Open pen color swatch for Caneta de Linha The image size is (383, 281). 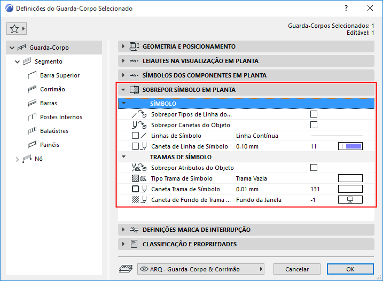(x=350, y=146)
